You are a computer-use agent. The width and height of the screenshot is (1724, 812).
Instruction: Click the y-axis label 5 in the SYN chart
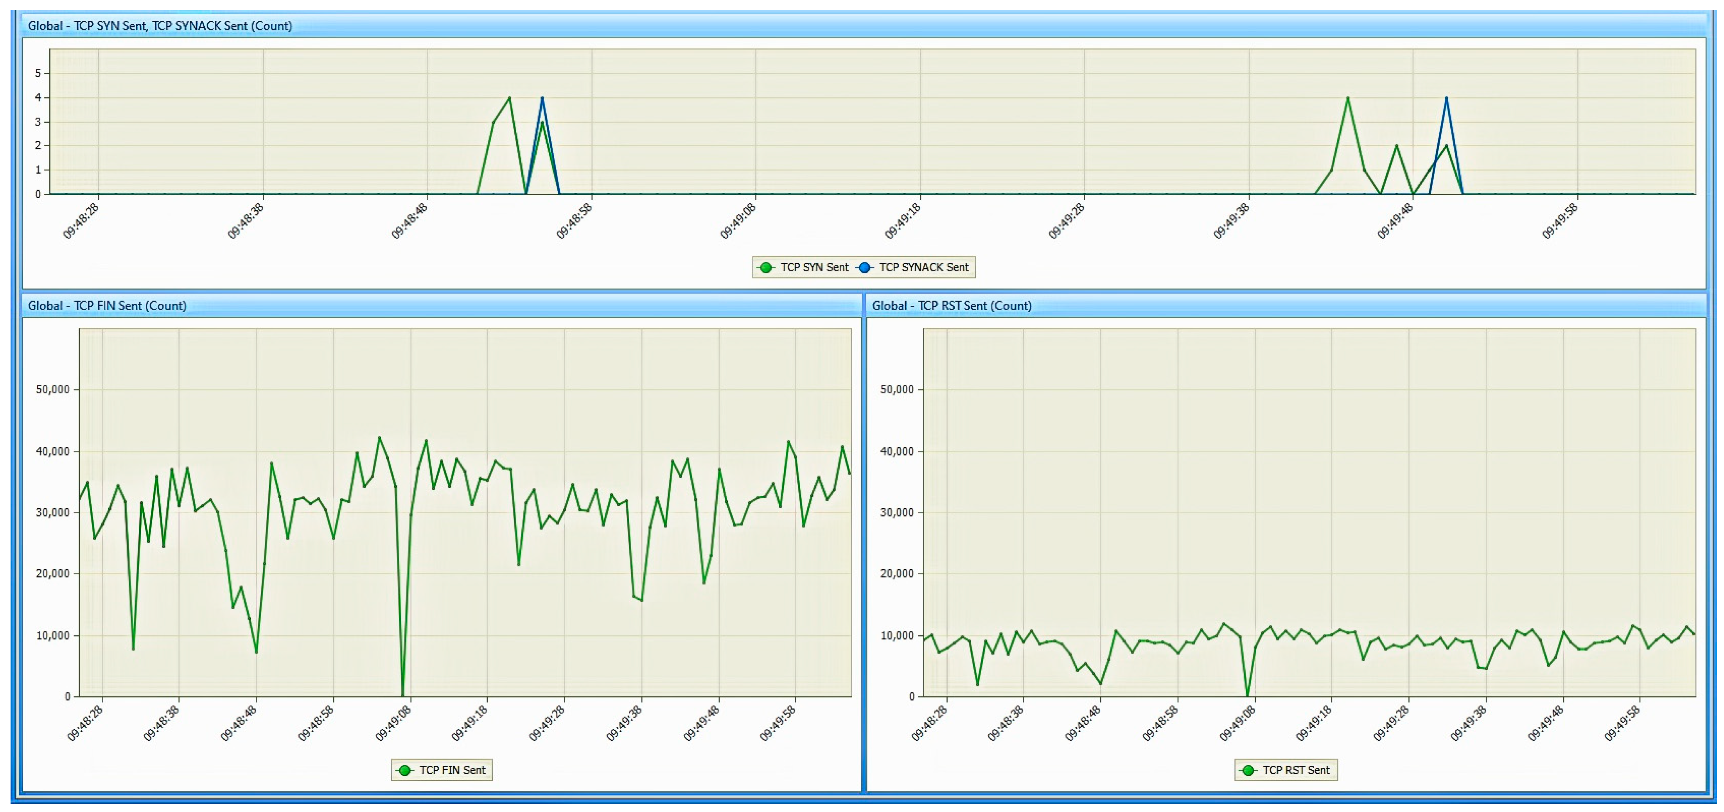(x=38, y=73)
